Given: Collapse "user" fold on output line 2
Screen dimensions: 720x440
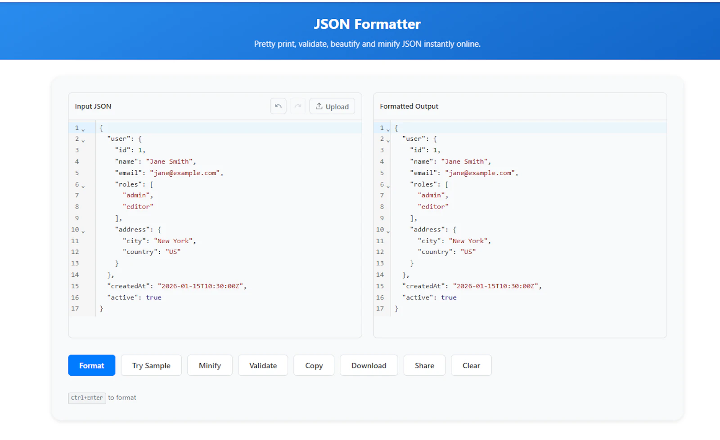Looking at the screenshot, I should click(x=388, y=141).
